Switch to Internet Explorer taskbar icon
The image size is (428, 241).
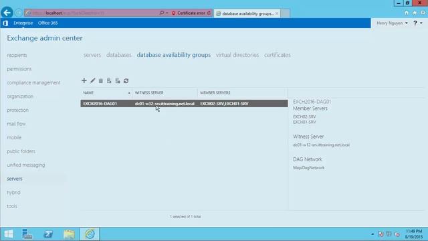90,234
